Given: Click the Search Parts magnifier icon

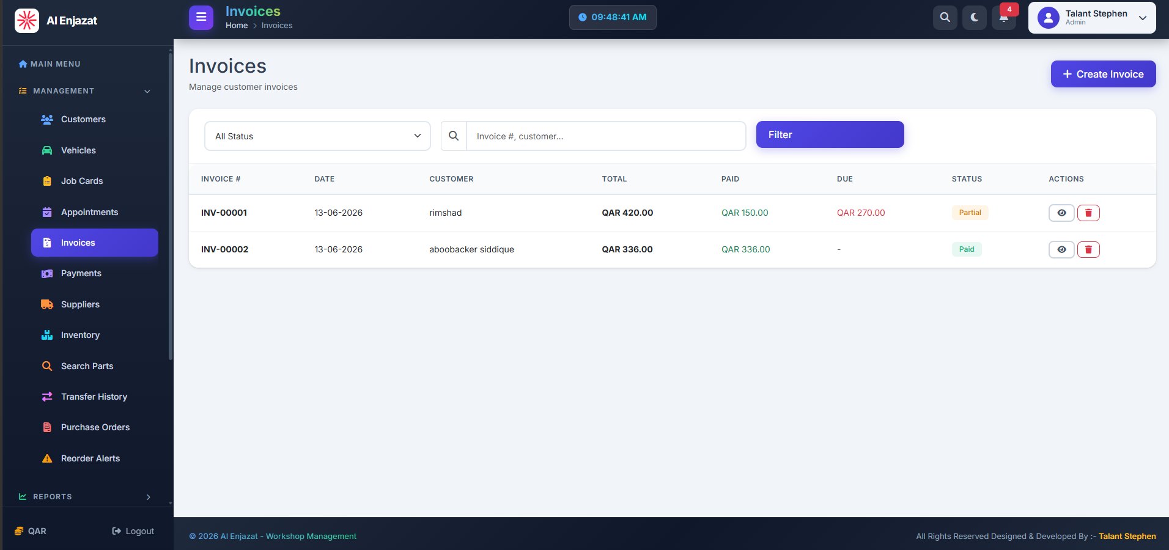Looking at the screenshot, I should point(47,366).
